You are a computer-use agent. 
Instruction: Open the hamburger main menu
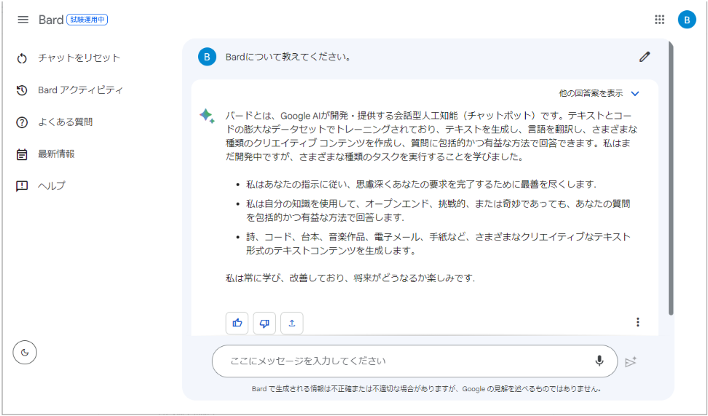point(23,20)
